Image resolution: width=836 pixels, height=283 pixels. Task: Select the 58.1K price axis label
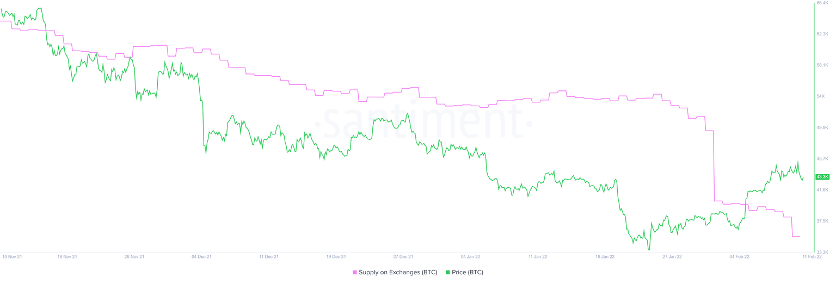(822, 65)
